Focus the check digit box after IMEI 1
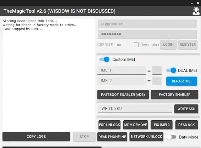The height and width of the screenshot is (148, 201). tap(157, 70)
